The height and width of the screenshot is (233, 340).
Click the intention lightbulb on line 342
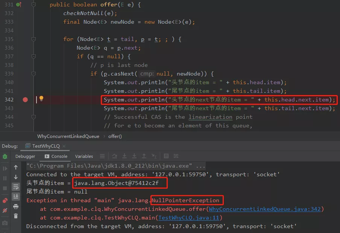pos(41,98)
